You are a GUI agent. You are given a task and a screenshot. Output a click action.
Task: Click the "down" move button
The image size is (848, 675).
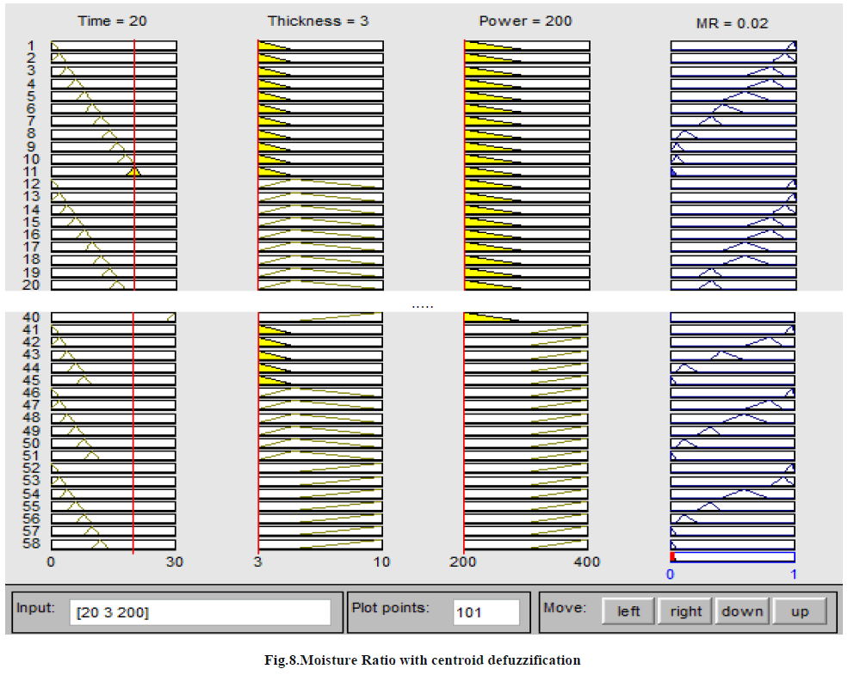tap(742, 611)
